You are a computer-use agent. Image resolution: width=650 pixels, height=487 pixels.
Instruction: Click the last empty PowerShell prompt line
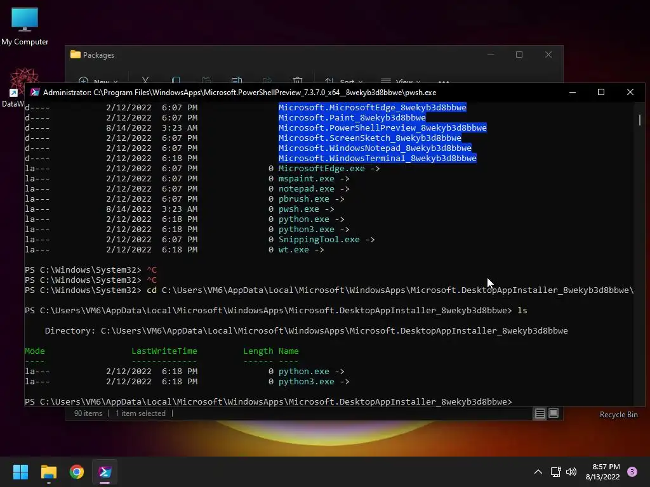269,401
